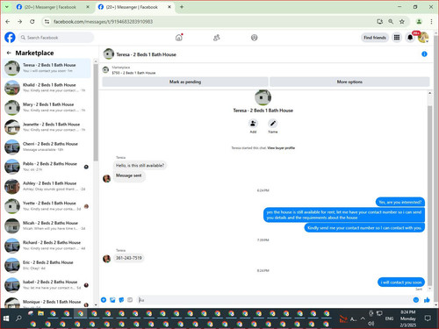Click the Facebook logo icon

pos(10,38)
